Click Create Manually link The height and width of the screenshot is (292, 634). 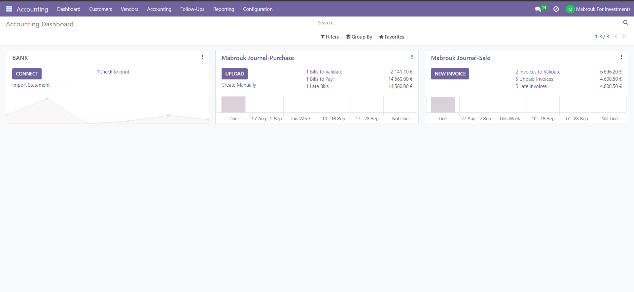(239, 85)
